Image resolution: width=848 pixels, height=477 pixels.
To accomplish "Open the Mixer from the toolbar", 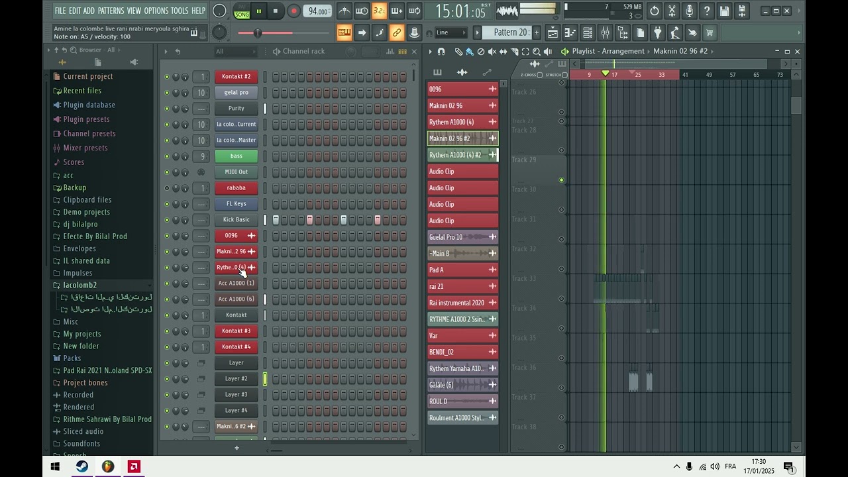I will [605, 32].
